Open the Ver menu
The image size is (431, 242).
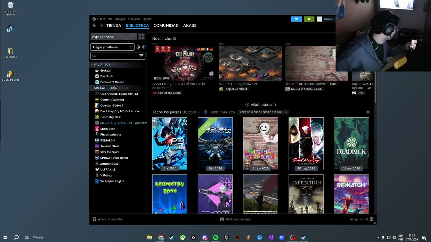click(110, 19)
